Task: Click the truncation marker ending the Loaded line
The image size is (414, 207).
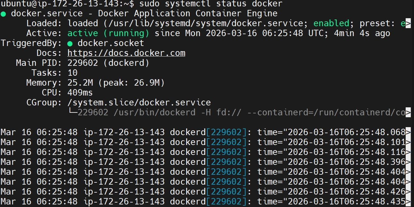Action: [408, 24]
